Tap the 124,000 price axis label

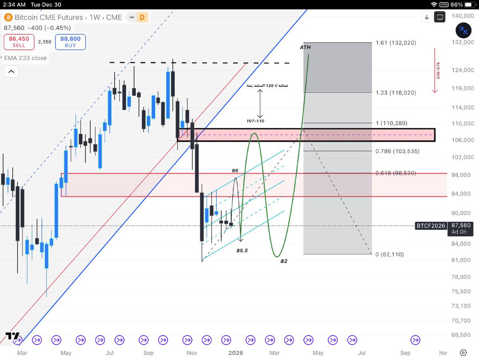click(463, 70)
